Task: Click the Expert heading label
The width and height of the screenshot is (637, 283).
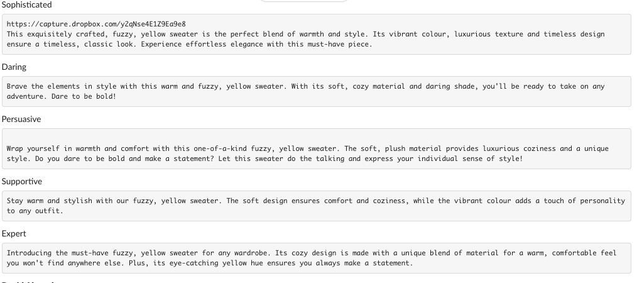Action: pyautogui.click(x=14, y=233)
